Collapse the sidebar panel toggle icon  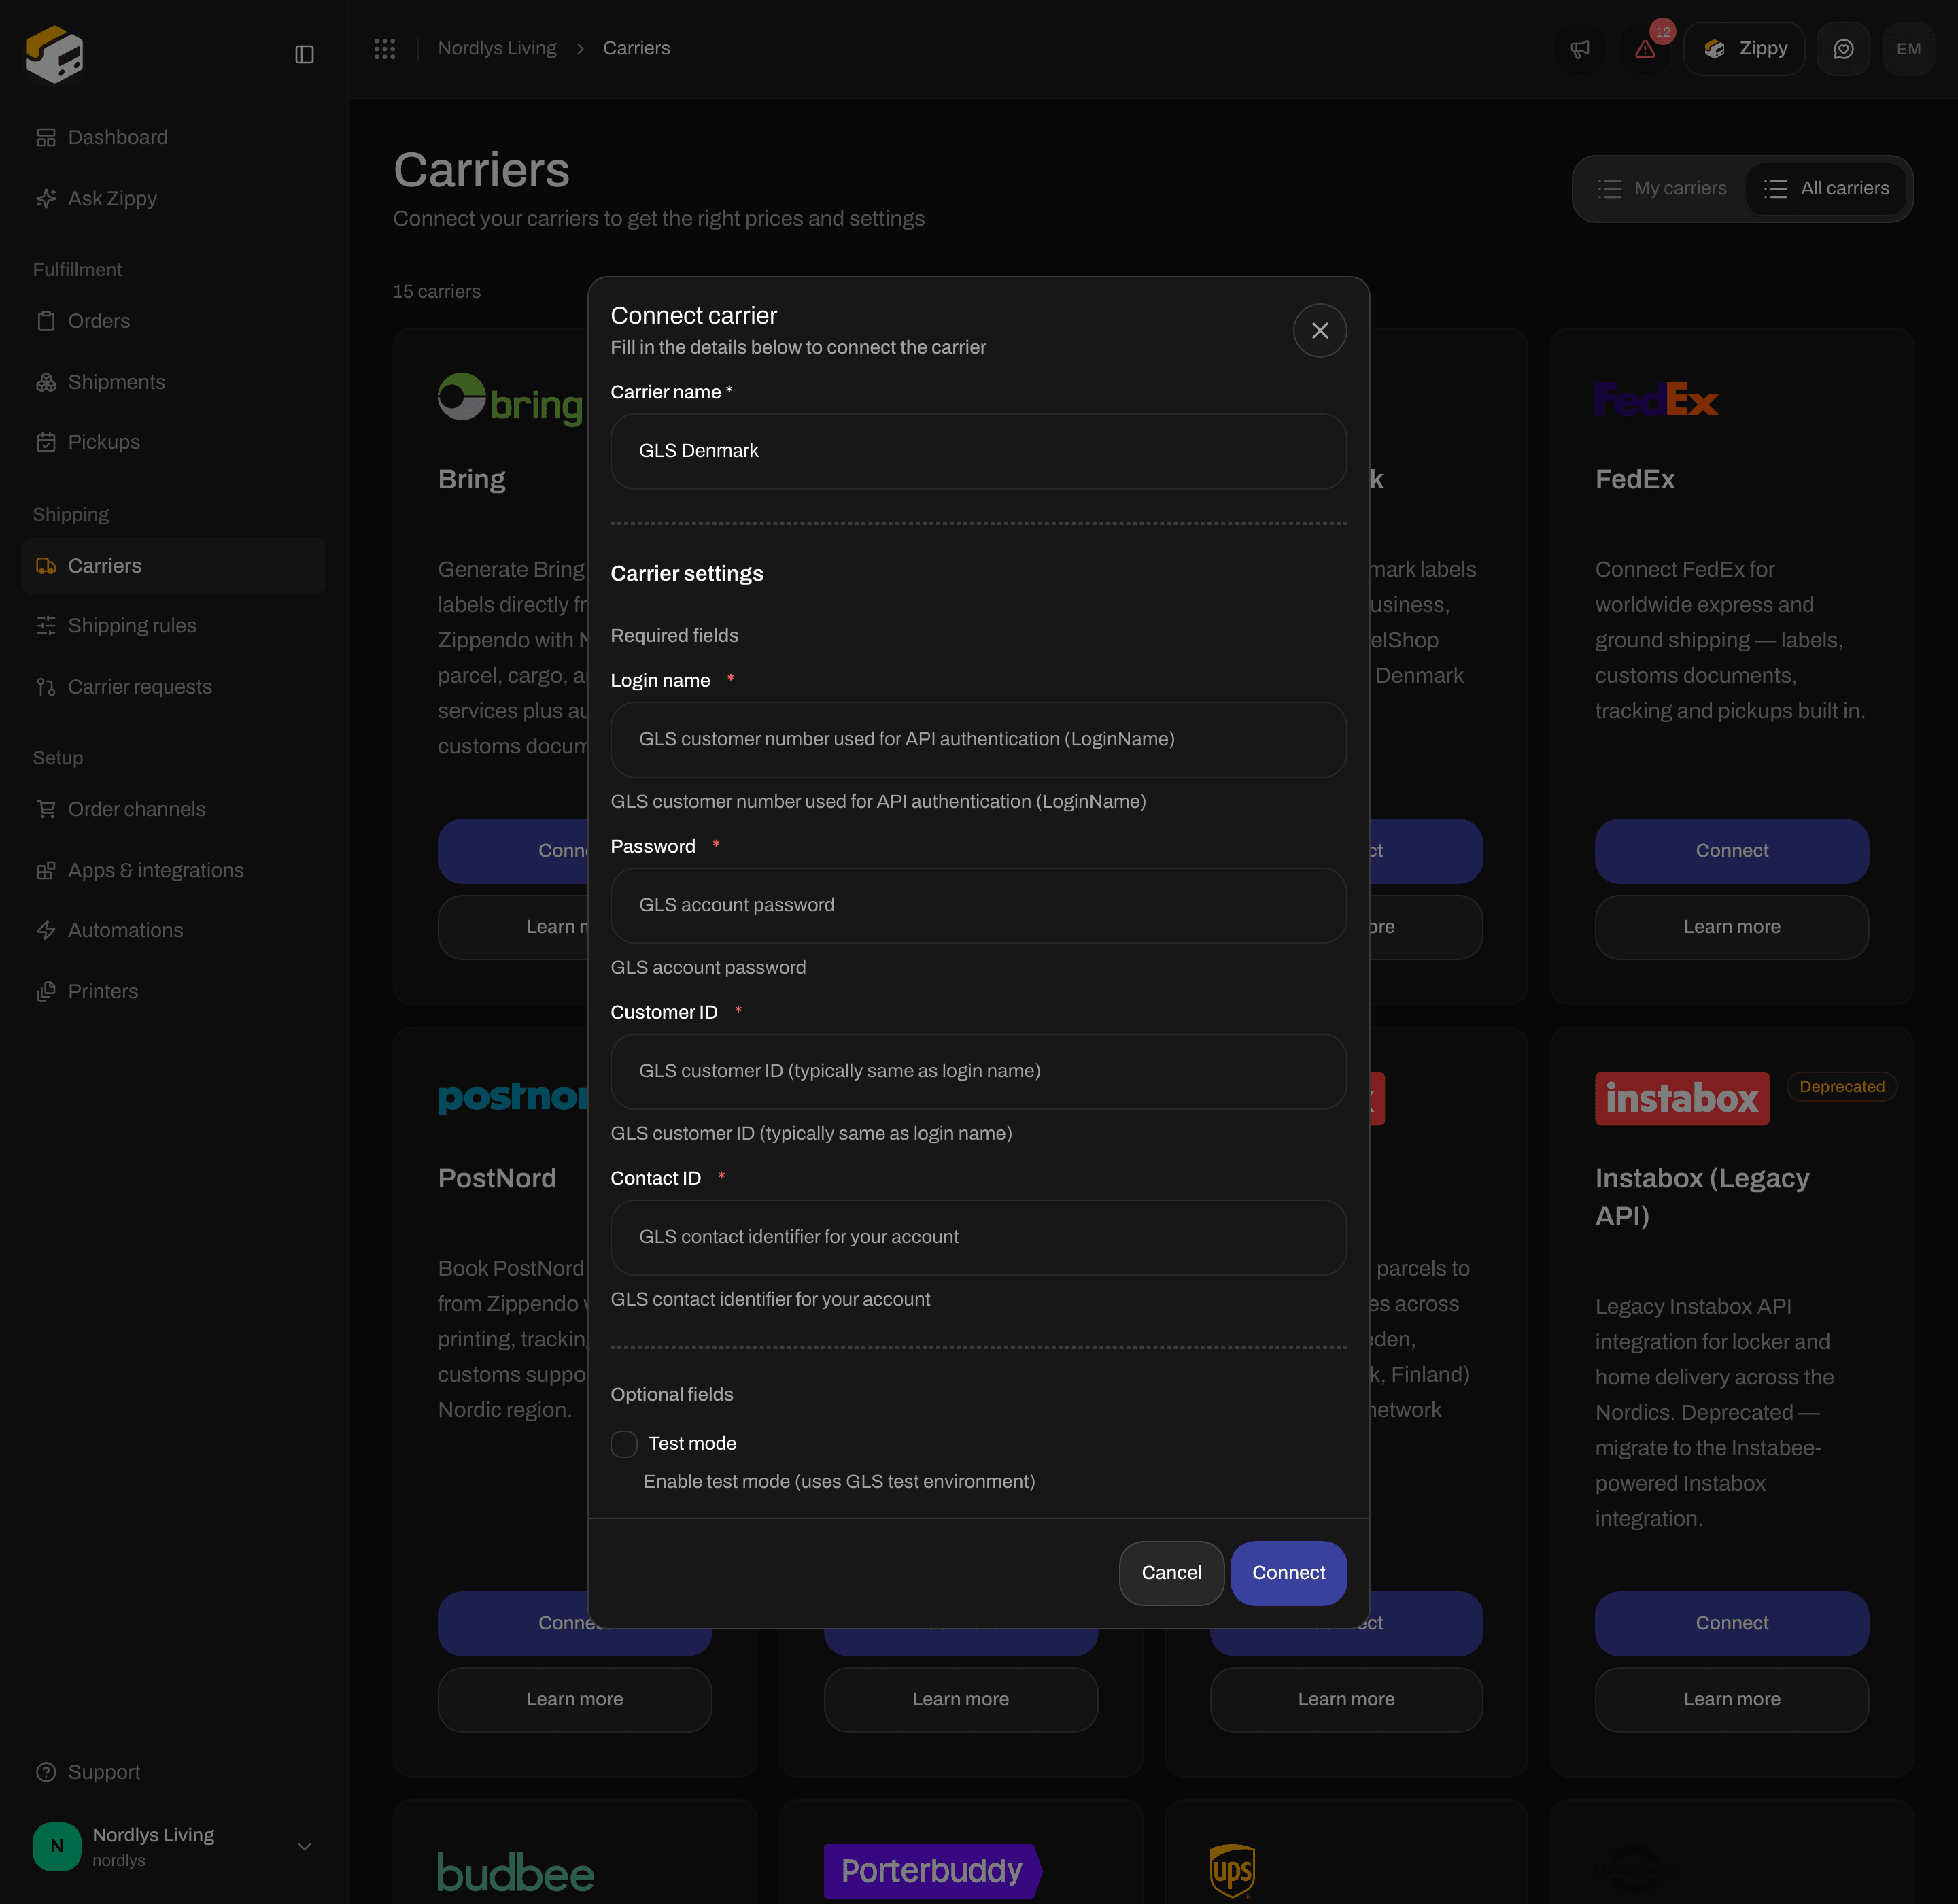click(x=305, y=54)
